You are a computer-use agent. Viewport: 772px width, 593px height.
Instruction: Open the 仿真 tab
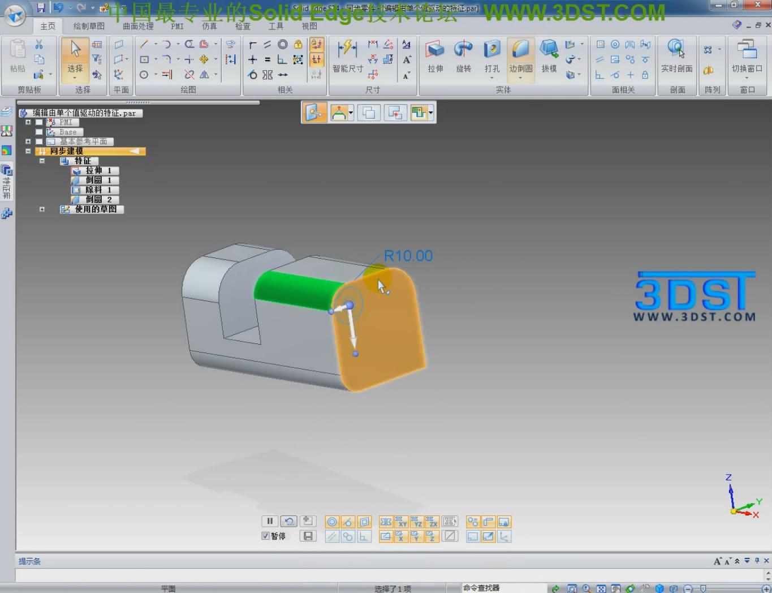coord(209,26)
